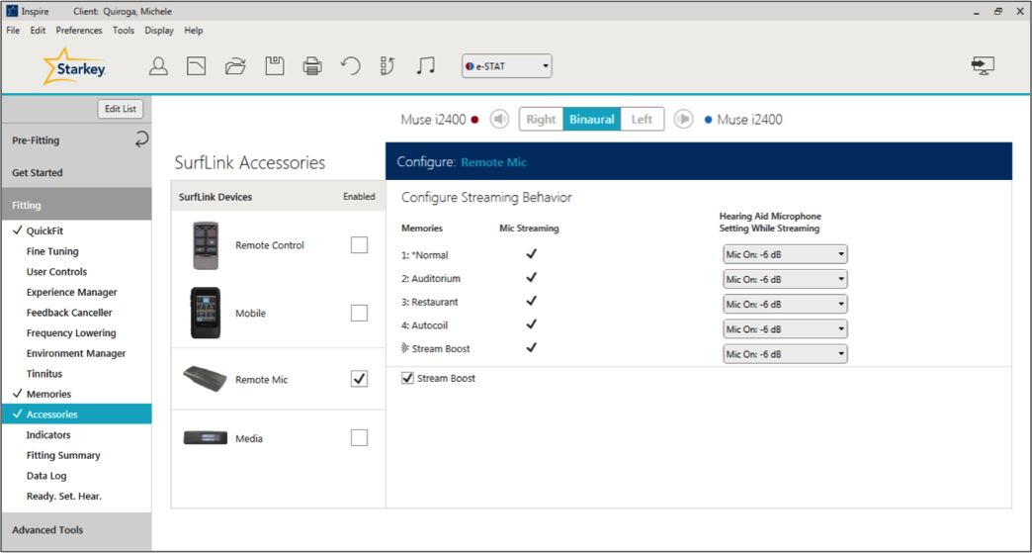Select the Right ear button
This screenshot has height=553, width=1032.
click(541, 119)
